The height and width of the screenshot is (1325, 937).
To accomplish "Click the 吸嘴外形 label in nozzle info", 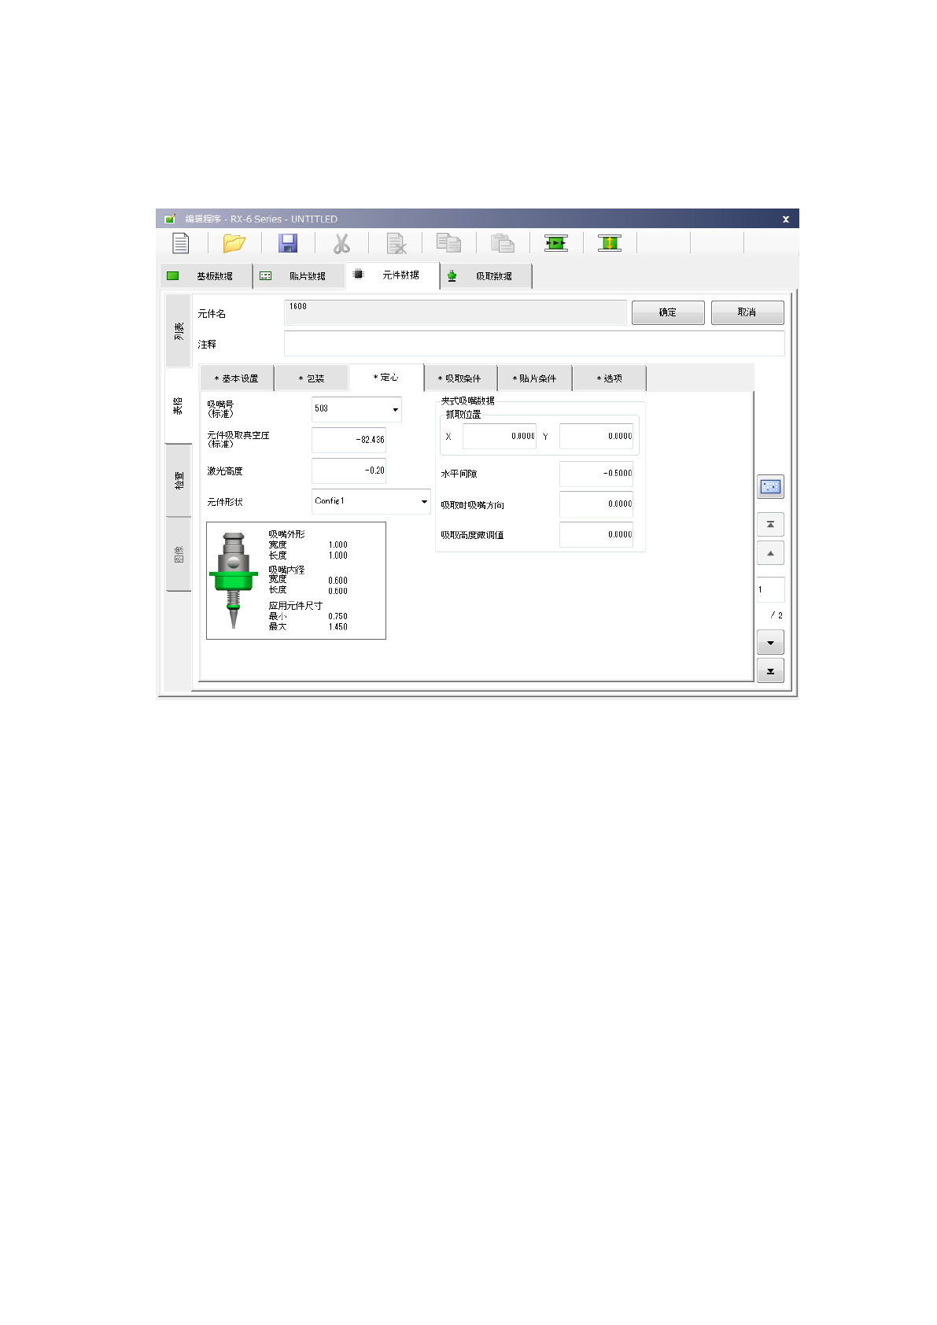I will pyautogui.click(x=286, y=534).
